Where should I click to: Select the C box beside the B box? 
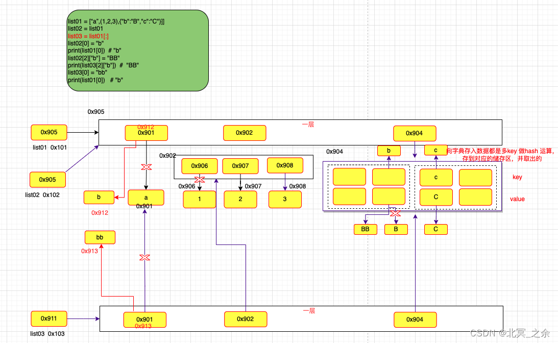(436, 229)
